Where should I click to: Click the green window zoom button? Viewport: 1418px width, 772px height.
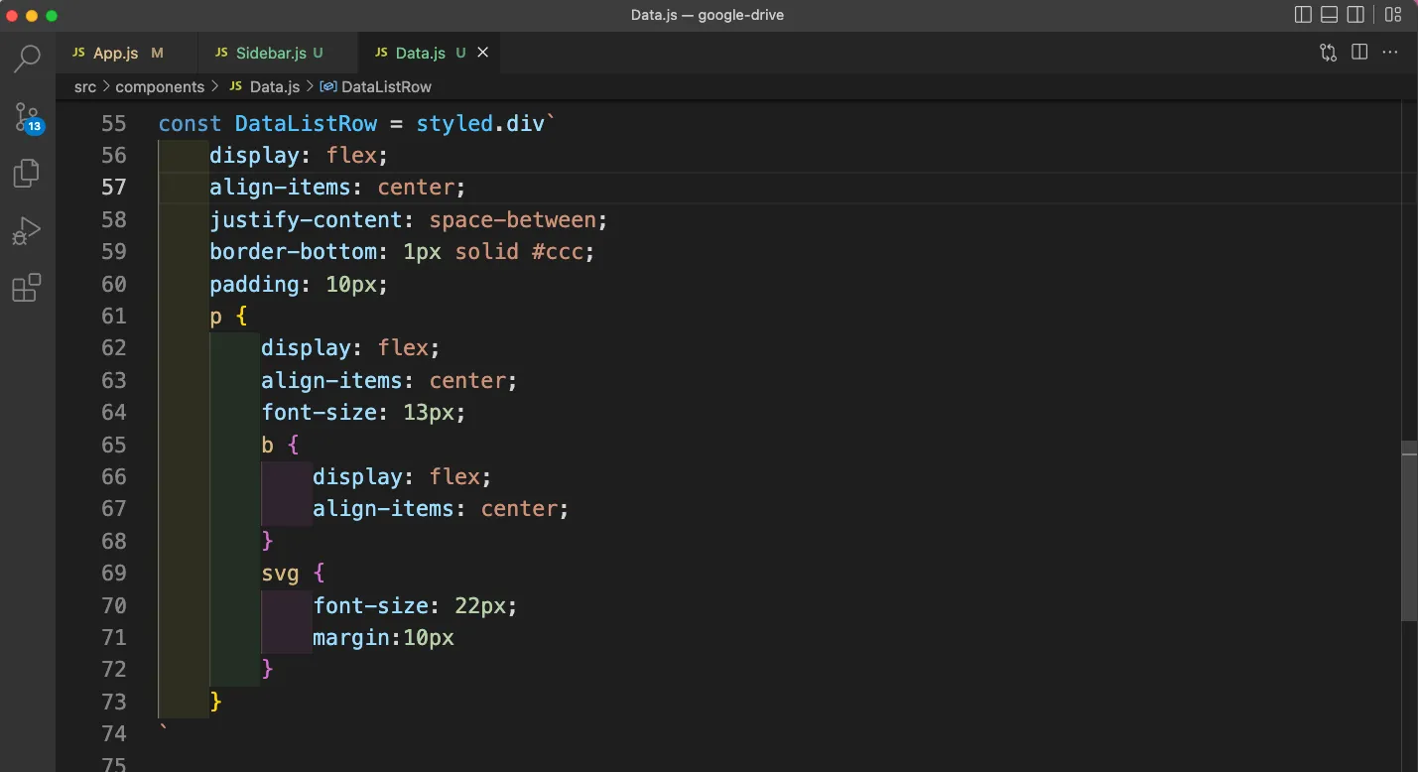pos(52,16)
